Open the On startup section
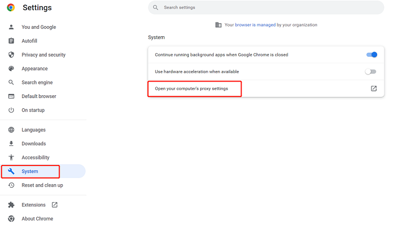397x229 pixels. (x=33, y=110)
